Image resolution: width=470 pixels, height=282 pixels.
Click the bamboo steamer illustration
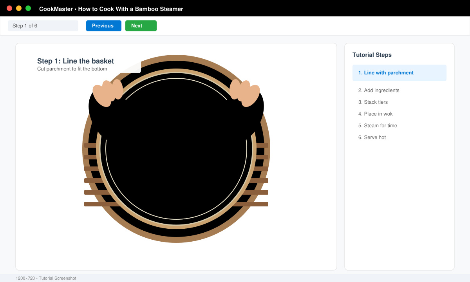[176, 149]
